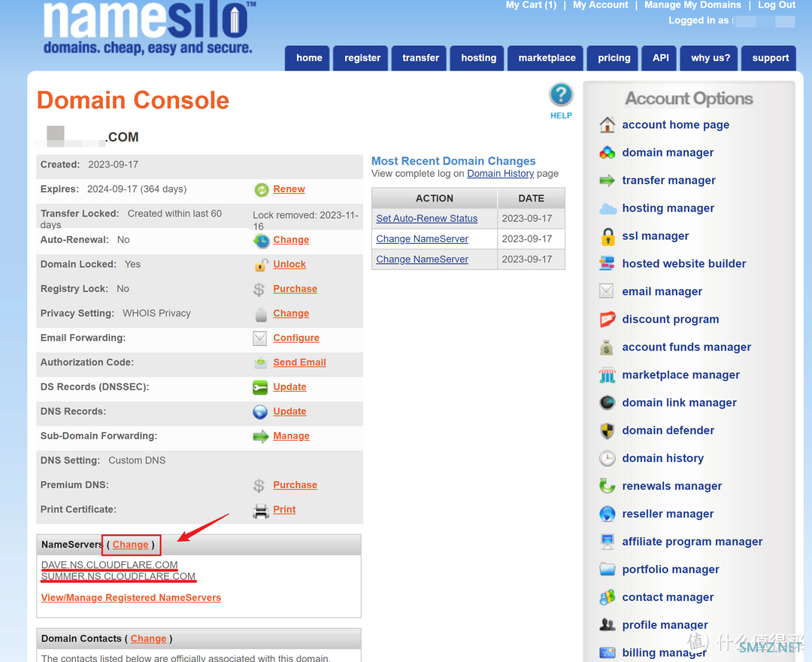
Task: Click Update for DS Records (DNSSEC)
Action: pyautogui.click(x=289, y=387)
